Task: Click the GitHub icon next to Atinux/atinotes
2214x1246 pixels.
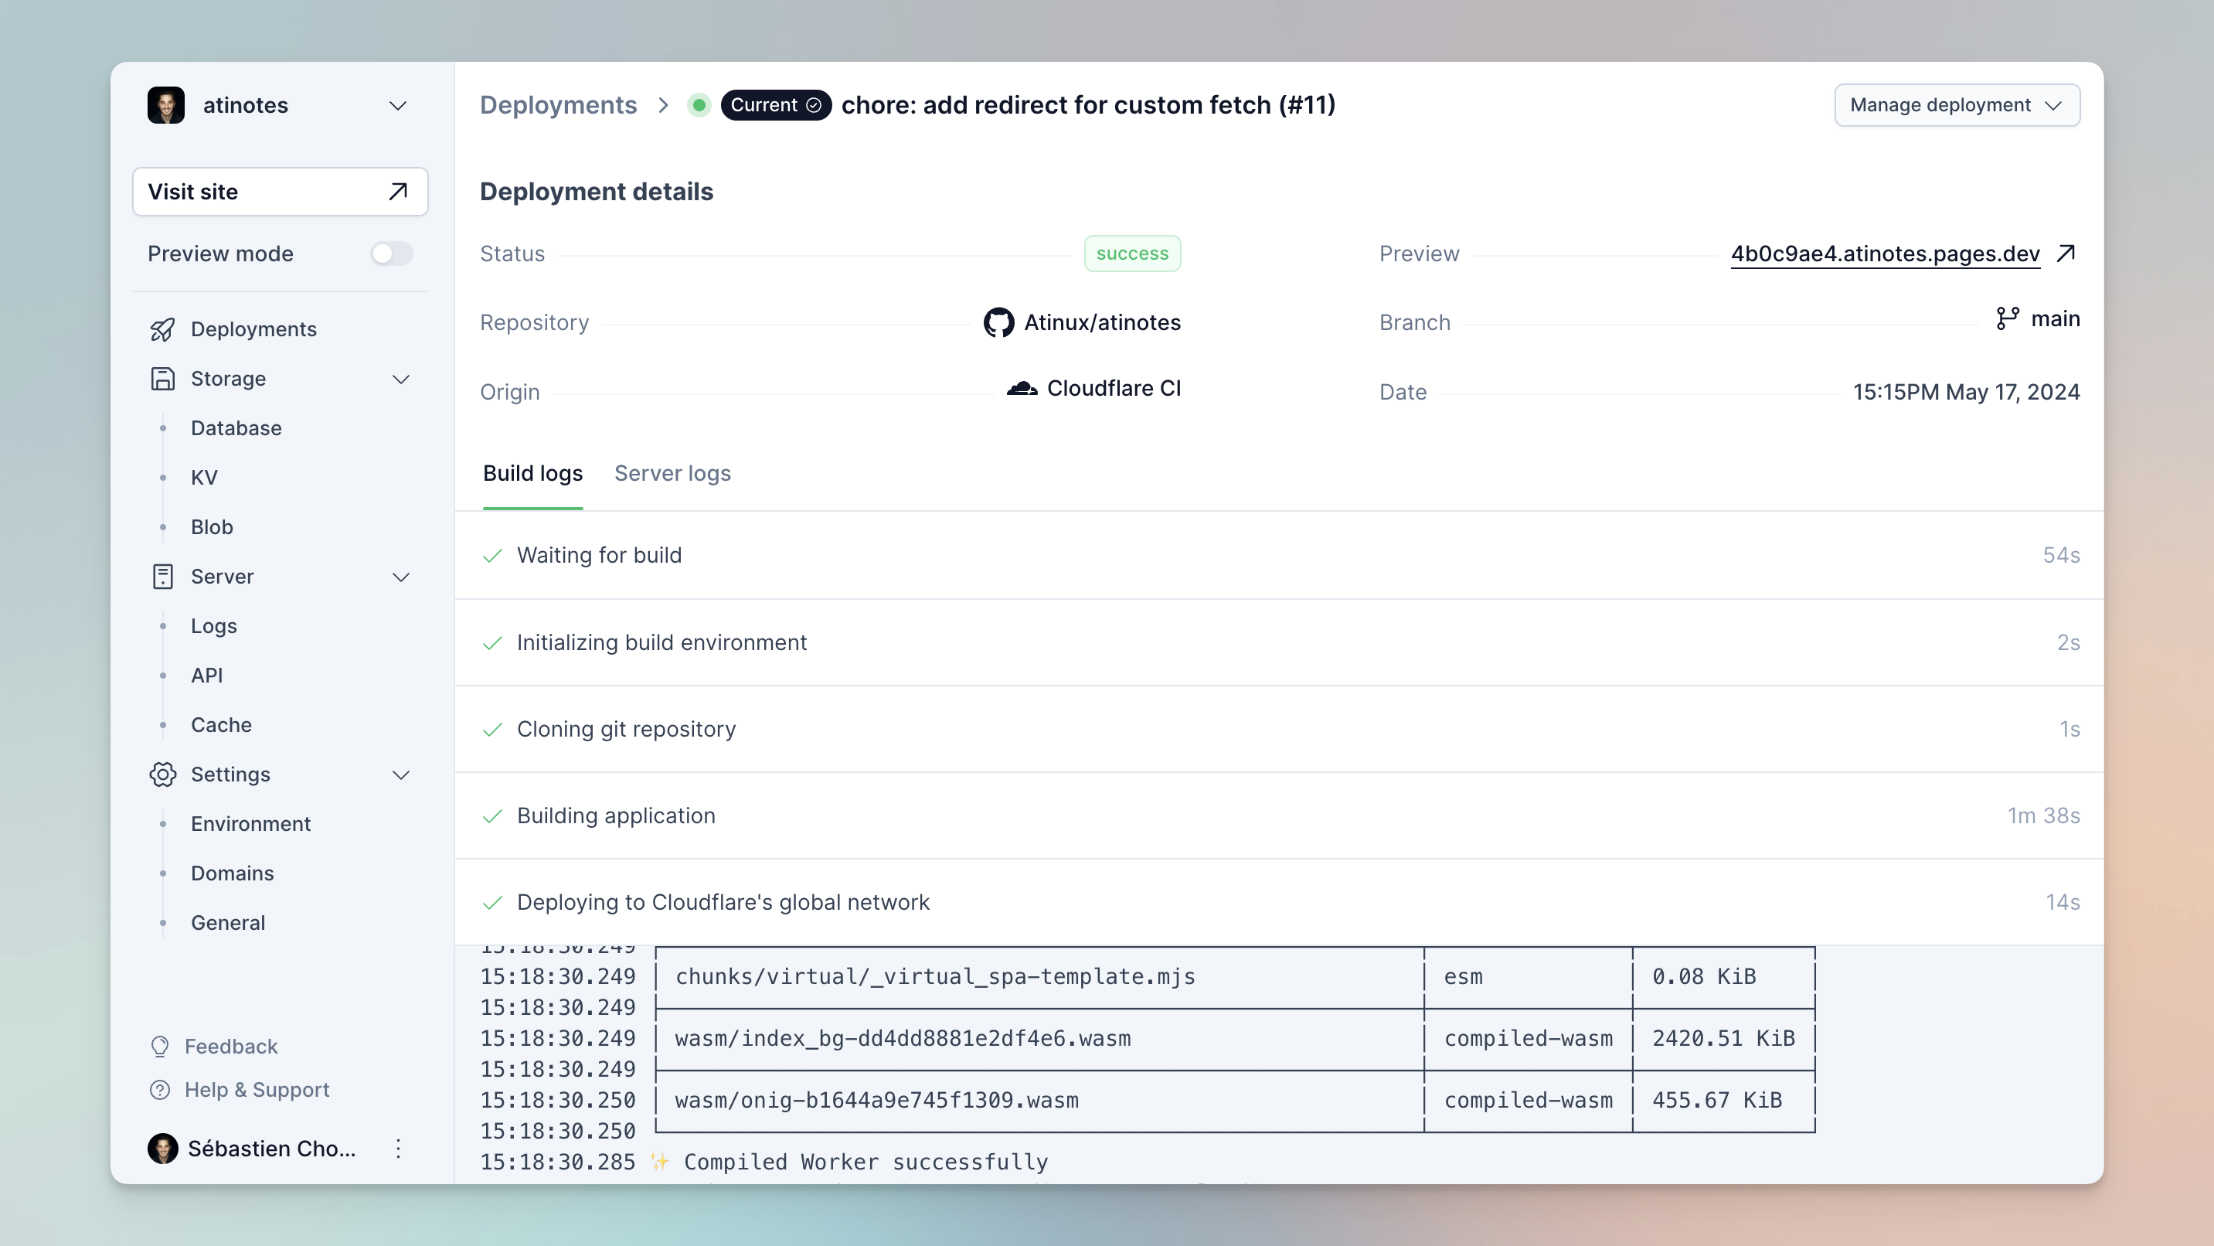Action: pos(998,322)
